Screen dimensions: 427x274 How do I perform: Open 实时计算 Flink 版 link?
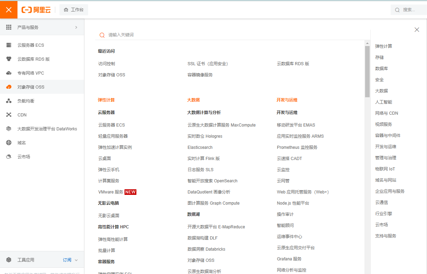click(204, 158)
